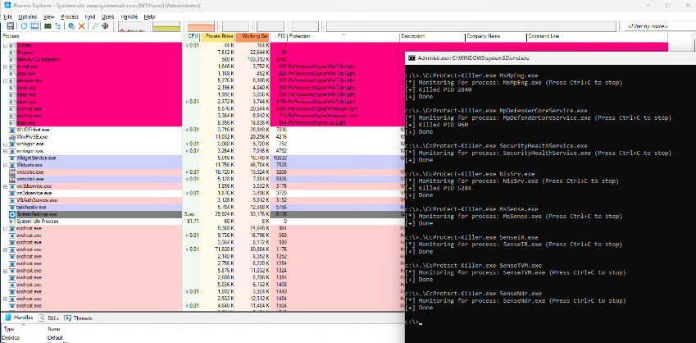Open the yellow commit history mini graph
Viewport: 696px width, 343px height.
[166, 26]
